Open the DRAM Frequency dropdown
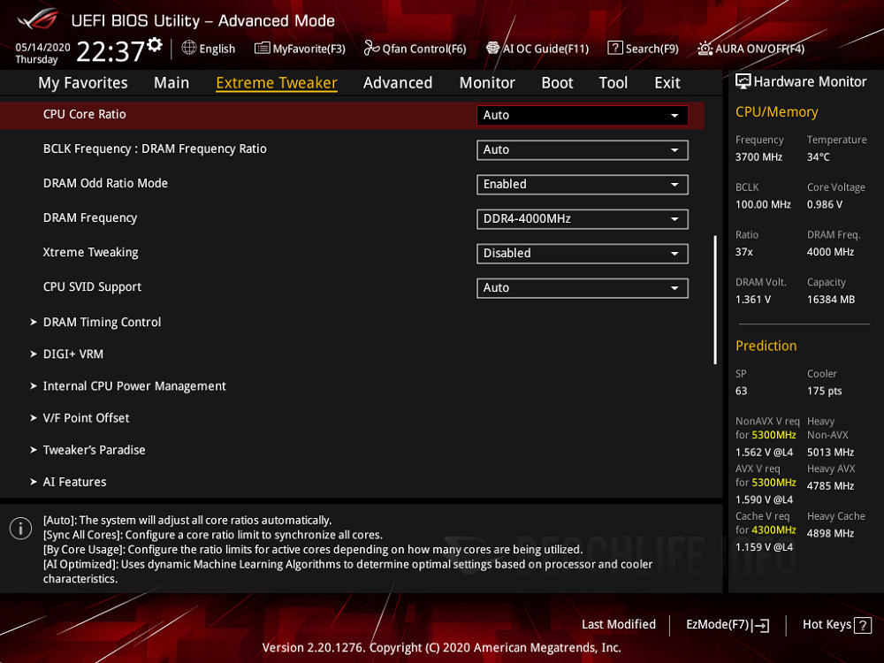 [x=582, y=219]
